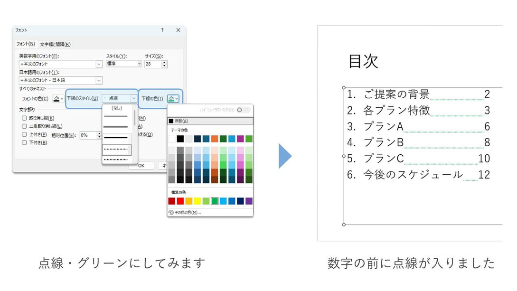517x291 pixels.
Task: Open the 英数字用のフォント combo box
Action: pyautogui.click(x=61, y=64)
